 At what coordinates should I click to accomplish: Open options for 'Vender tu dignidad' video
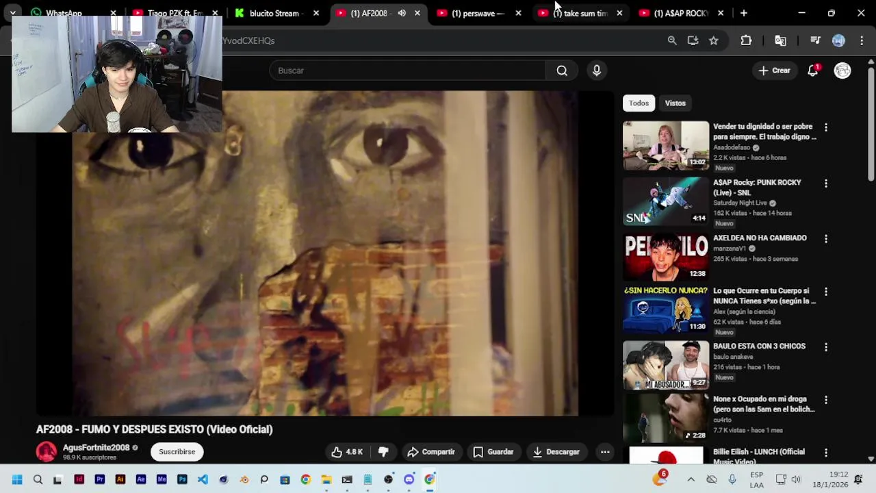tap(826, 127)
